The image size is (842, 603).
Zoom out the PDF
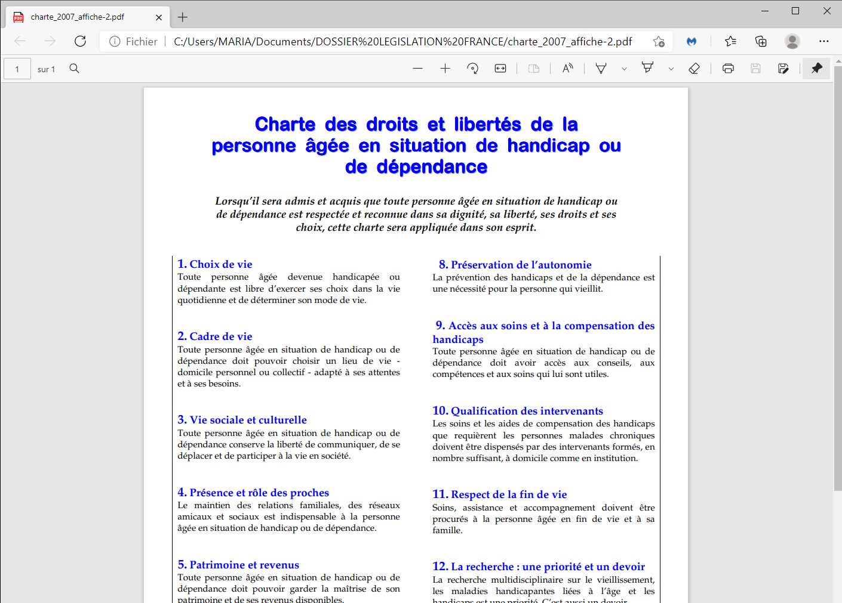point(417,69)
